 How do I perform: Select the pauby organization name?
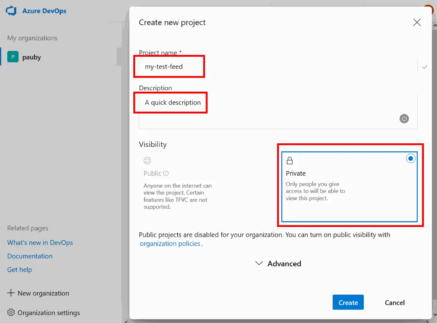click(x=32, y=57)
